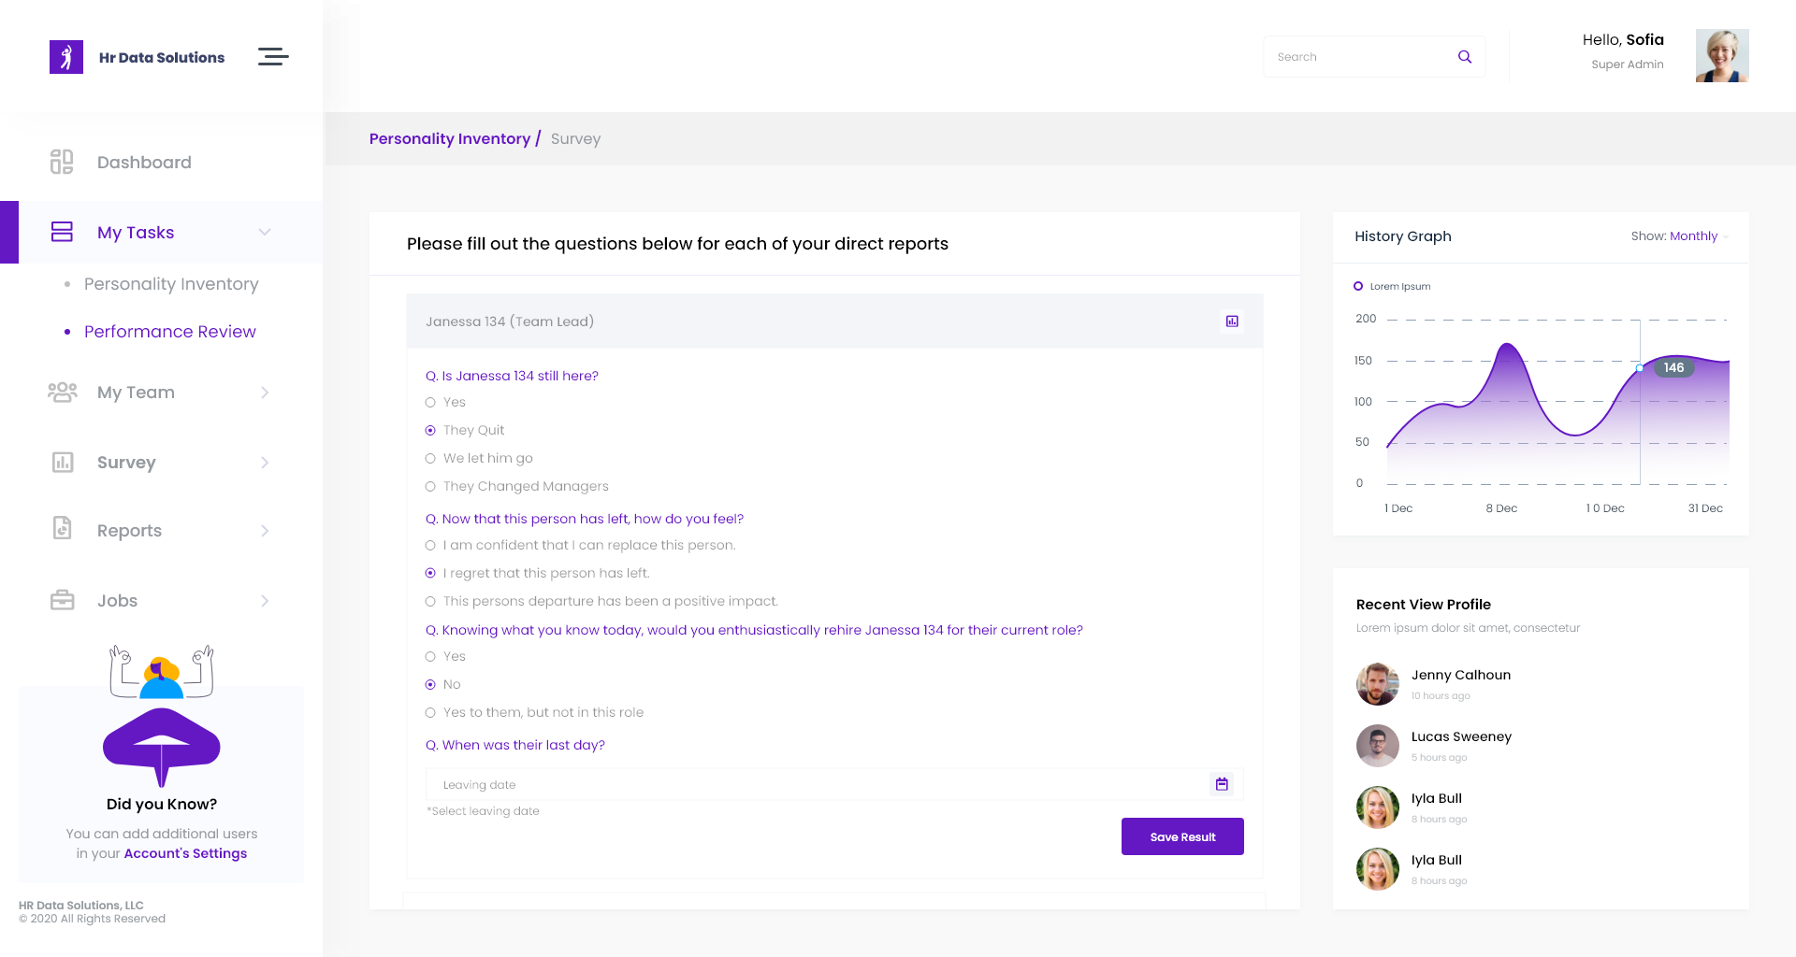Image resolution: width=1796 pixels, height=957 pixels.
Task: Open Personality Inventory in sidebar
Action: click(171, 284)
